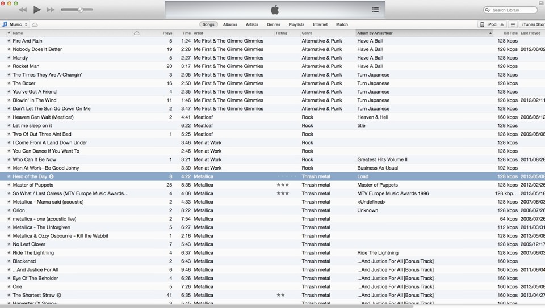Screen dimensions: 545x308
Task: Open the view options list icon
Action: 513,24
